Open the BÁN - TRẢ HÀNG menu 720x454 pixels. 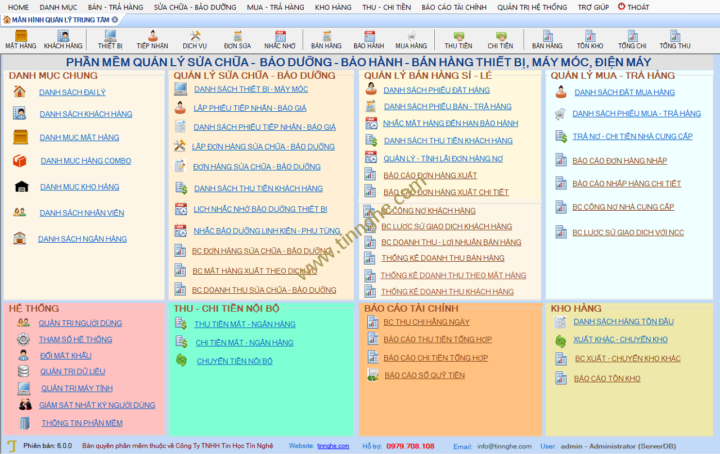click(x=115, y=7)
